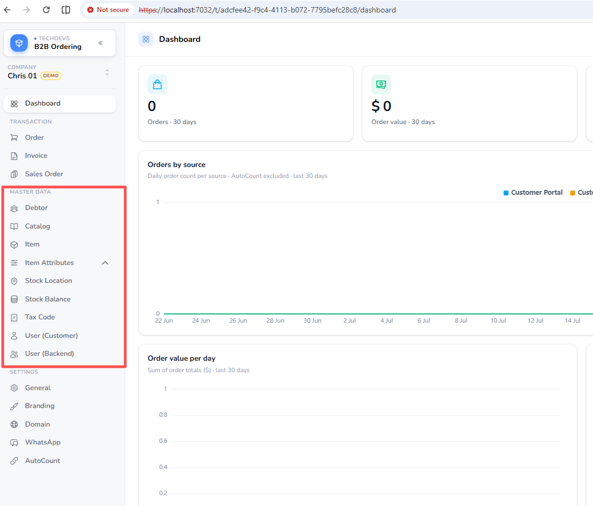Click the Sales Order clipboard icon
Screen dimensions: 593x506
pos(14,174)
